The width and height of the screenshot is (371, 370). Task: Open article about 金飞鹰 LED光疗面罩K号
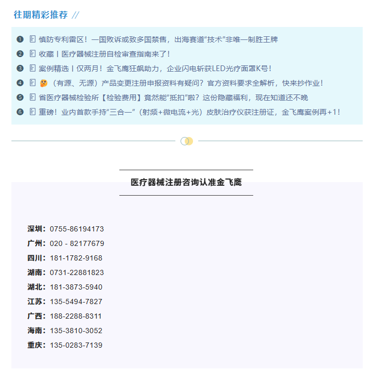[156, 68]
